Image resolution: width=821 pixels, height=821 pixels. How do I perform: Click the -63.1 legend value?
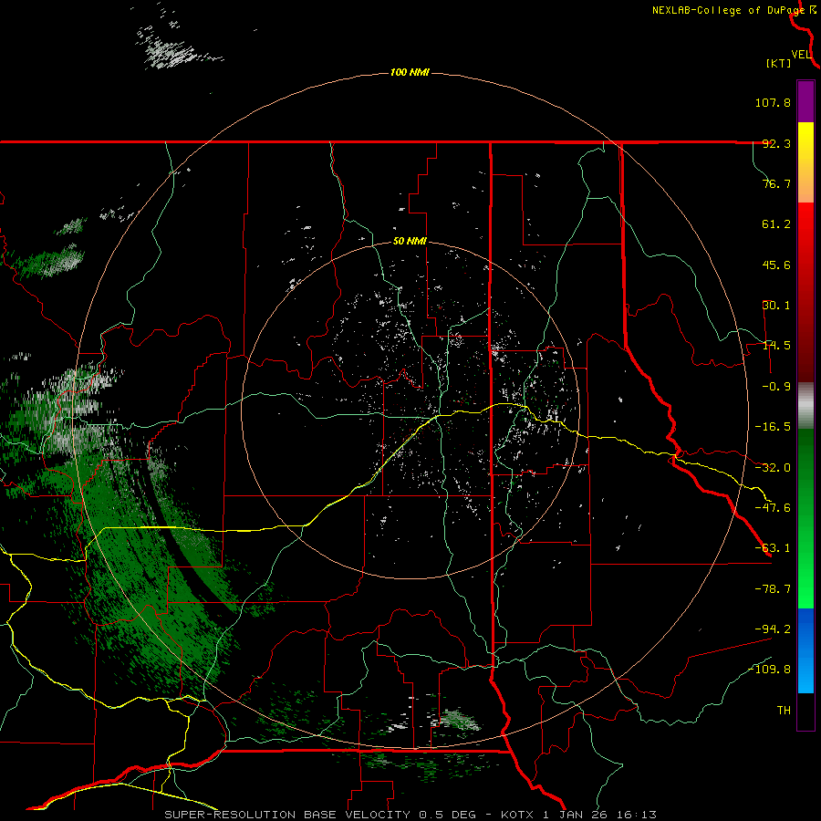click(x=773, y=548)
